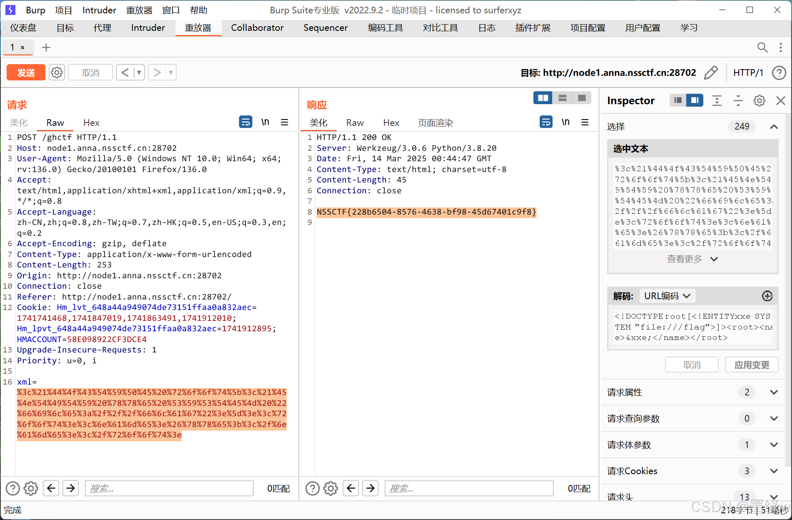
Task: Open the 帮助 menu
Action: pos(198,10)
